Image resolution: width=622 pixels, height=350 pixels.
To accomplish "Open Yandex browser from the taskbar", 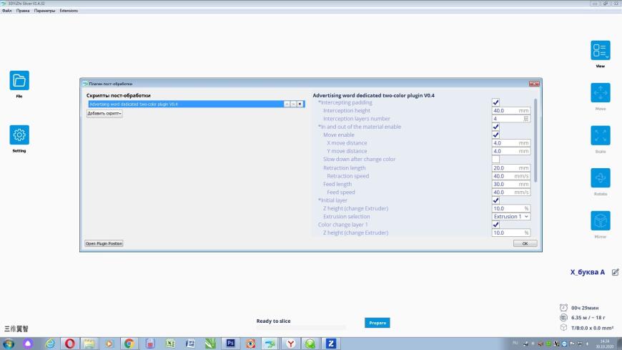I will click(x=291, y=344).
